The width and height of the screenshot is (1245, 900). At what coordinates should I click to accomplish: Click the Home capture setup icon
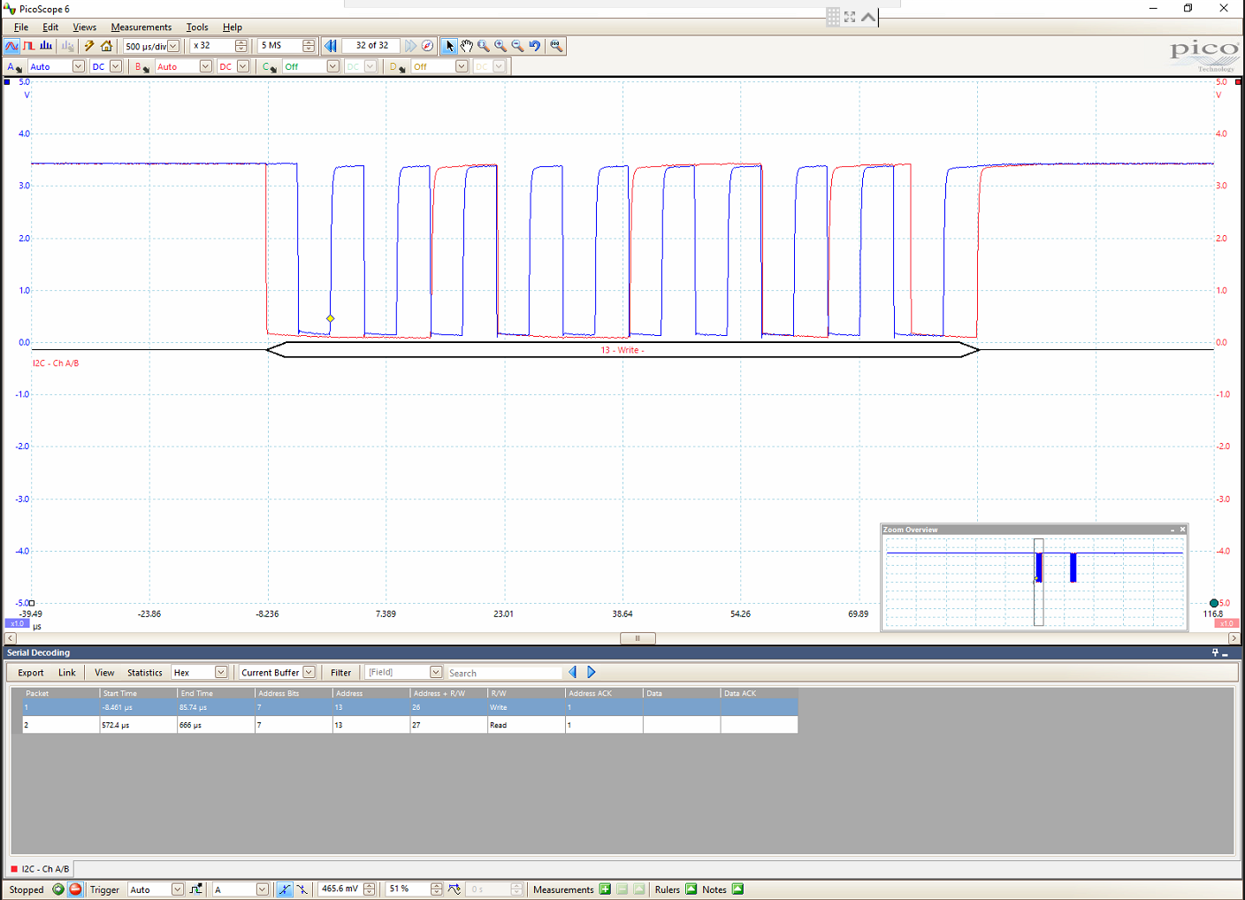[x=105, y=45]
